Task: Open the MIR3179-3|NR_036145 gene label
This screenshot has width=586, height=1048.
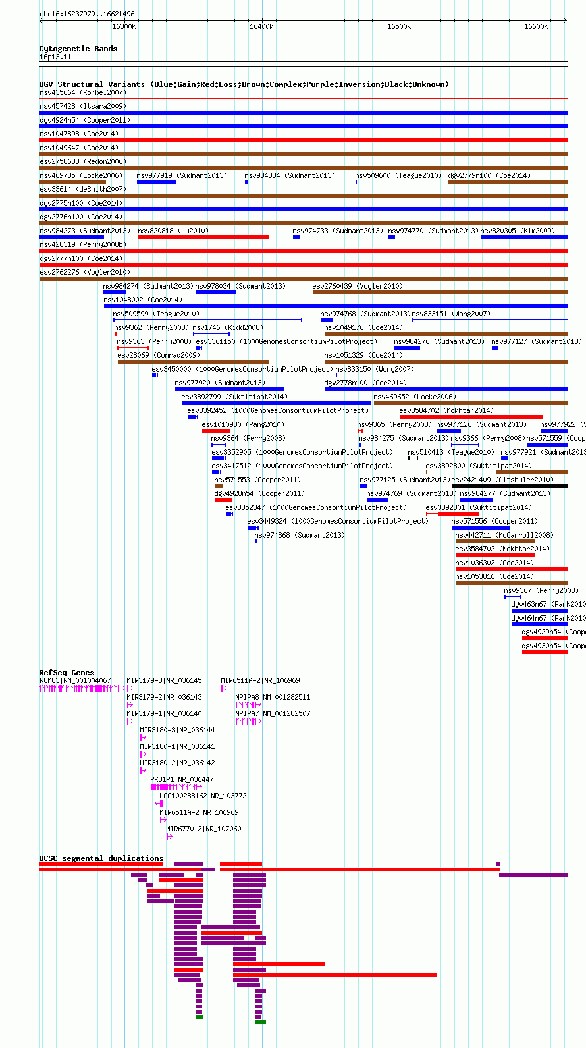Action: tap(165, 680)
